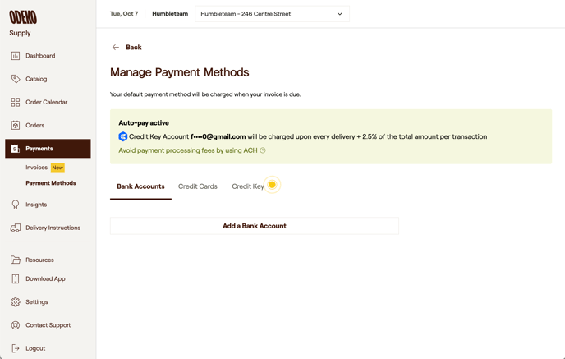Select the Bank Accounts tab

click(x=140, y=186)
